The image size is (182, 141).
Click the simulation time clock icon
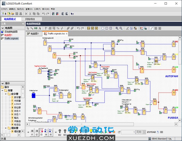pos(158,132)
